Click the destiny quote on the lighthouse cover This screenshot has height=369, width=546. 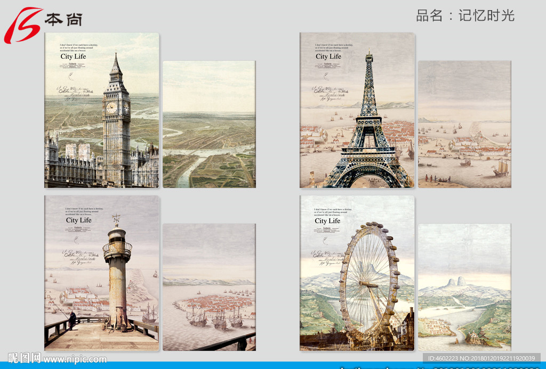(84, 212)
